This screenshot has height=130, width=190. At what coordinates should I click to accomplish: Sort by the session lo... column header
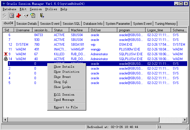[42, 30]
